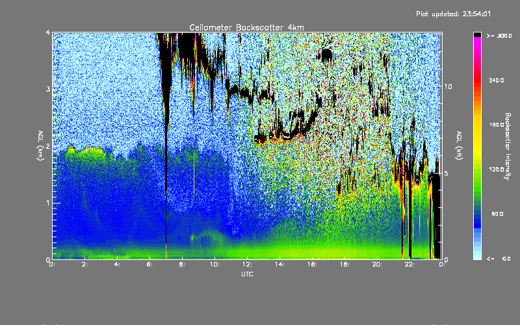Click the "16:" UTC hour tick label
Image resolution: width=520 pixels, height=325 pixels.
click(312, 265)
